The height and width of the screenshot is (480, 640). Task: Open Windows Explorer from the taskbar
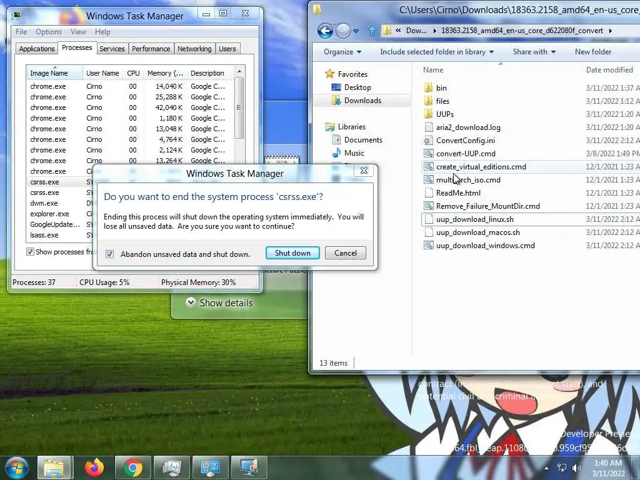pyautogui.click(x=54, y=467)
